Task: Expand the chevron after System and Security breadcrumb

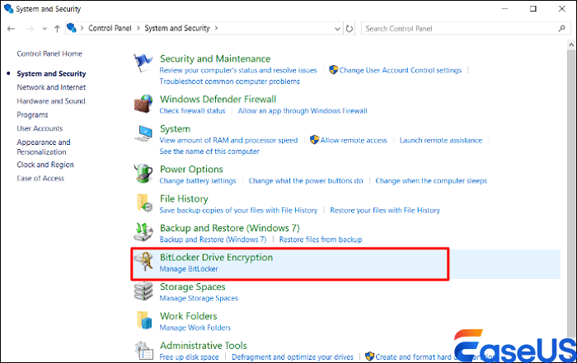Action: point(216,28)
